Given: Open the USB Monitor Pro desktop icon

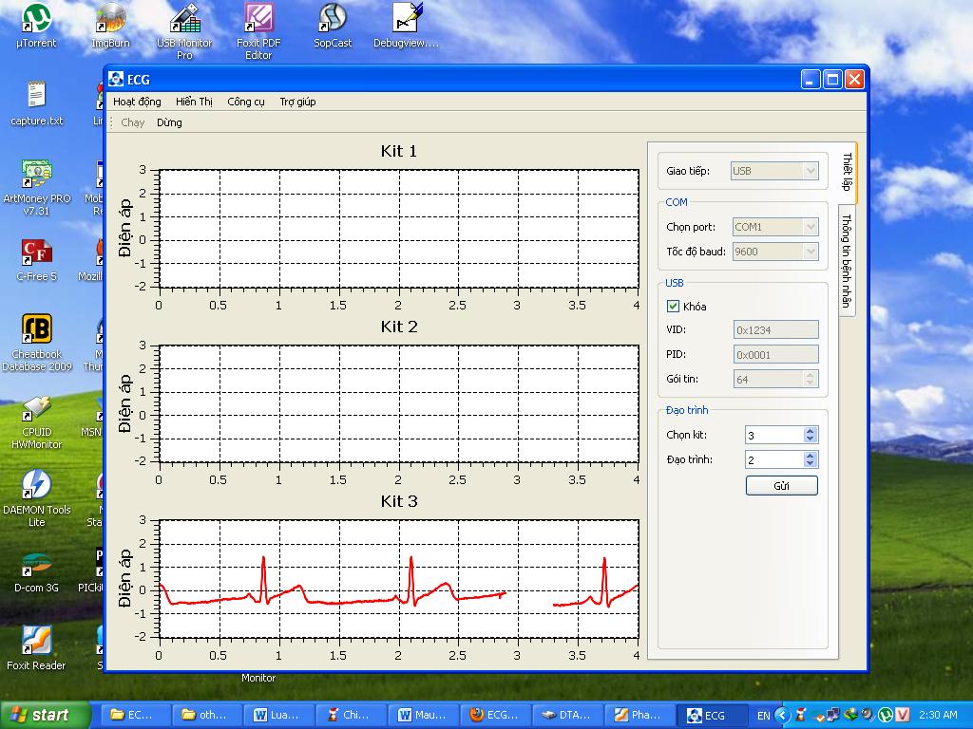Looking at the screenshot, I should pyautogui.click(x=184, y=19).
